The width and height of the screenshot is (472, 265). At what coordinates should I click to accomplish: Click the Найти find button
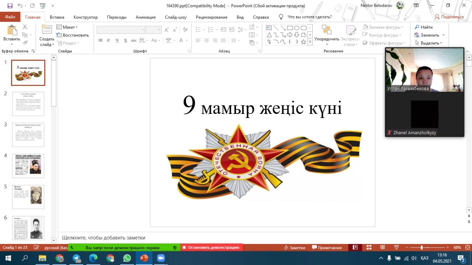coord(423,27)
